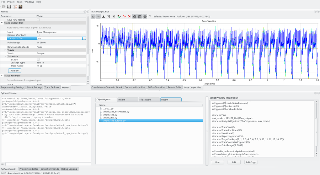Click the red X clear traces icon

129,16
